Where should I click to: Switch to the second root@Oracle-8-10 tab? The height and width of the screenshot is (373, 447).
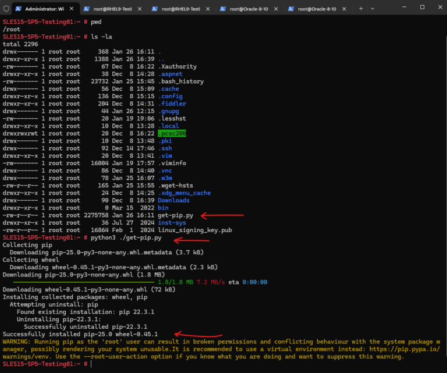(x=317, y=9)
